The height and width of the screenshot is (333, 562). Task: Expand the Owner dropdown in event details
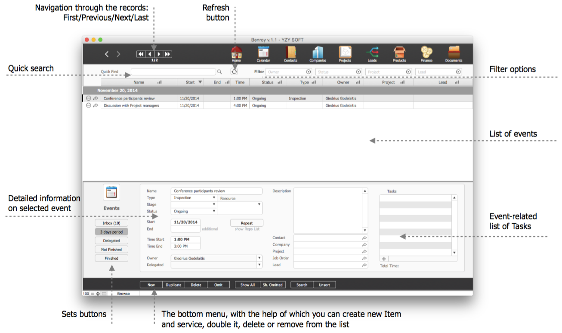259,258
